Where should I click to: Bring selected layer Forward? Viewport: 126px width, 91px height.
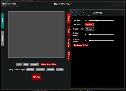tap(30, 70)
